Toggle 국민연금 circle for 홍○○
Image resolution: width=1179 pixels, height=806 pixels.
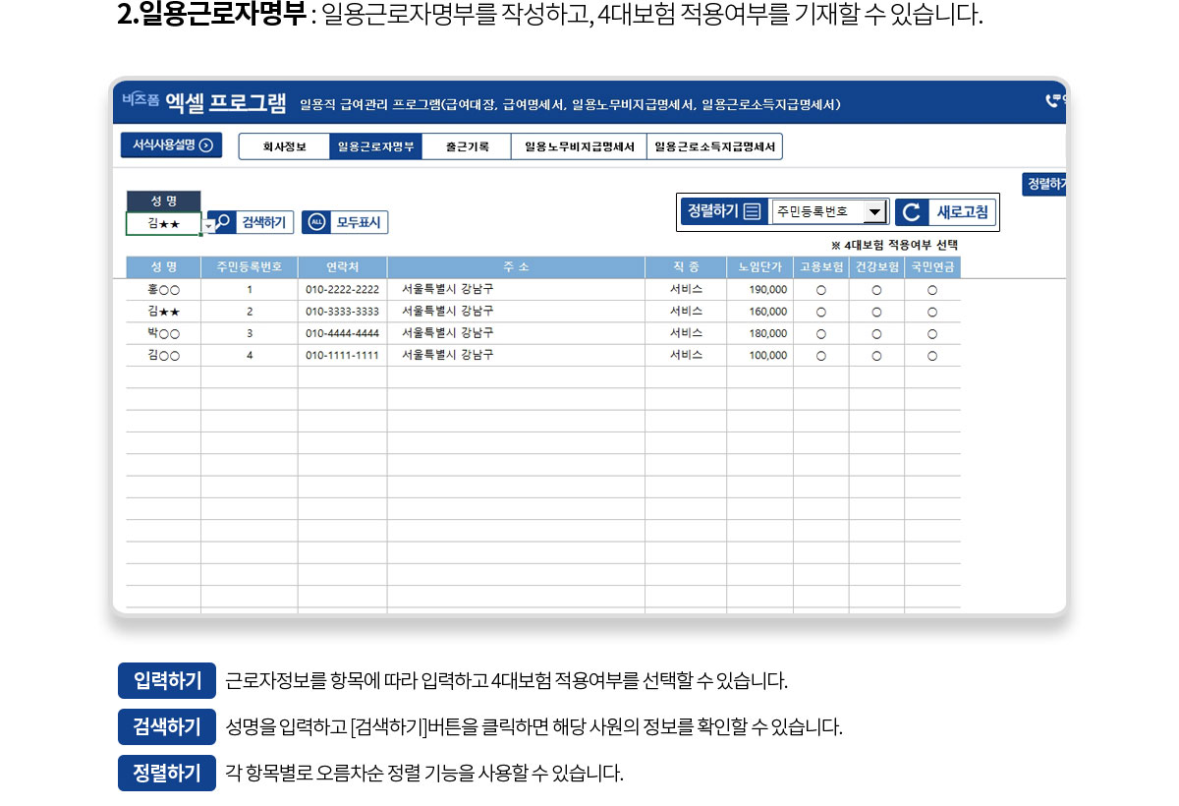tap(932, 290)
